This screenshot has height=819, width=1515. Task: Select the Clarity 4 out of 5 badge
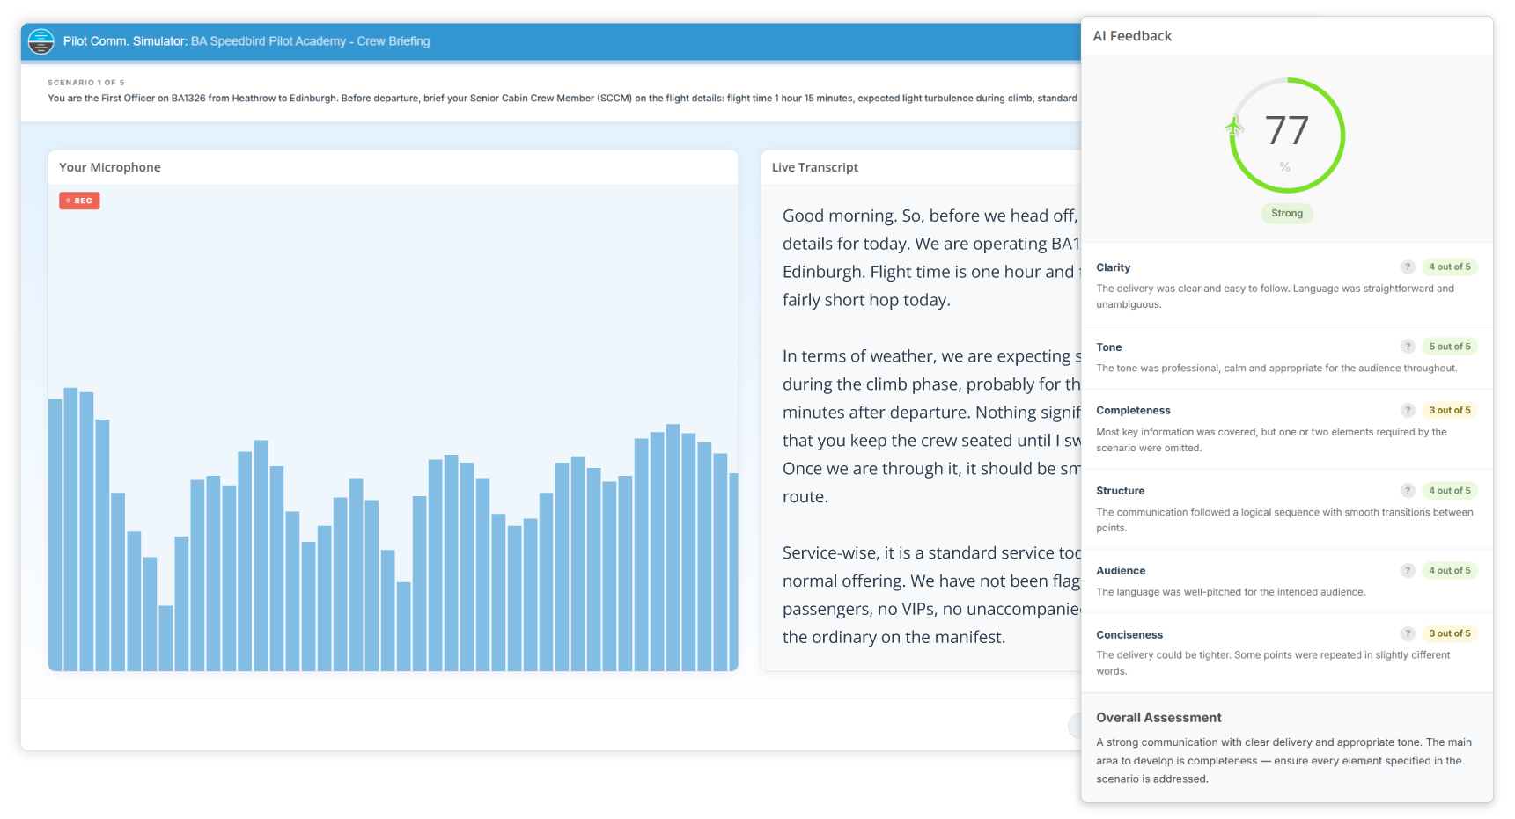coord(1449,267)
